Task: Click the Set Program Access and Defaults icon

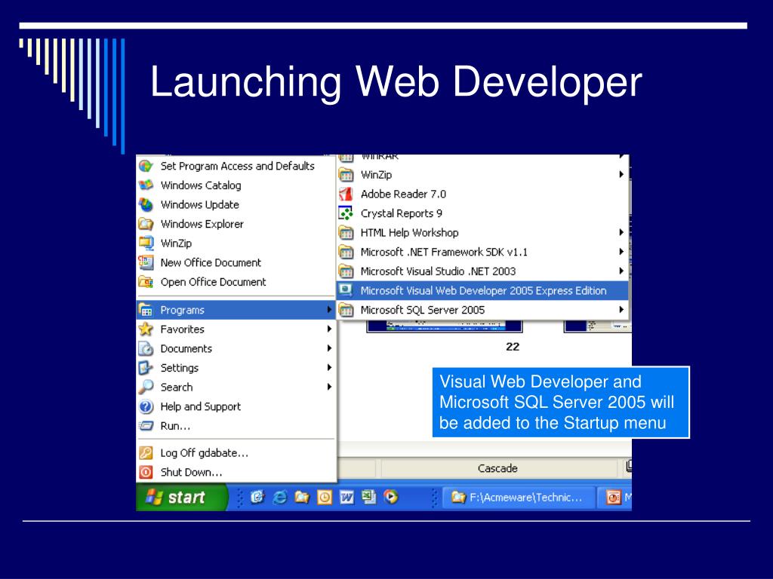Action: coord(146,166)
